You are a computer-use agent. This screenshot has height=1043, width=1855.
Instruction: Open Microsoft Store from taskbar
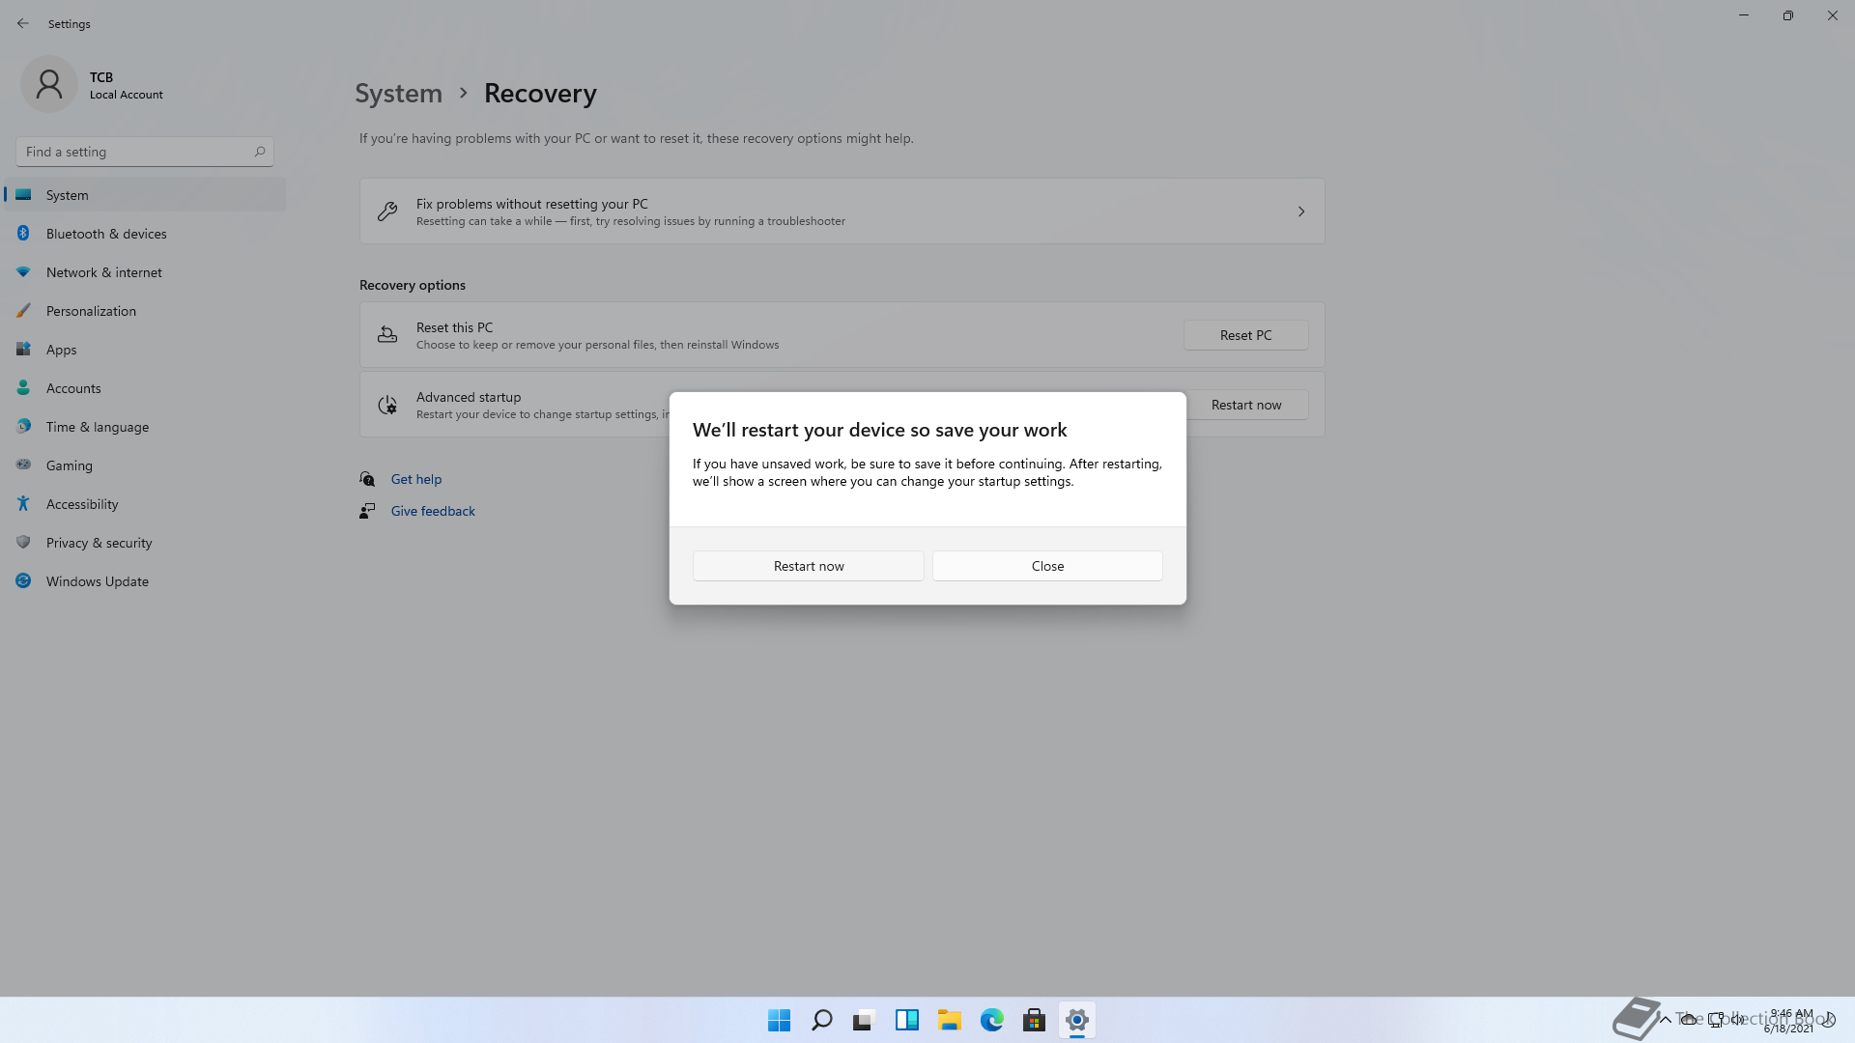pyautogui.click(x=1034, y=1020)
